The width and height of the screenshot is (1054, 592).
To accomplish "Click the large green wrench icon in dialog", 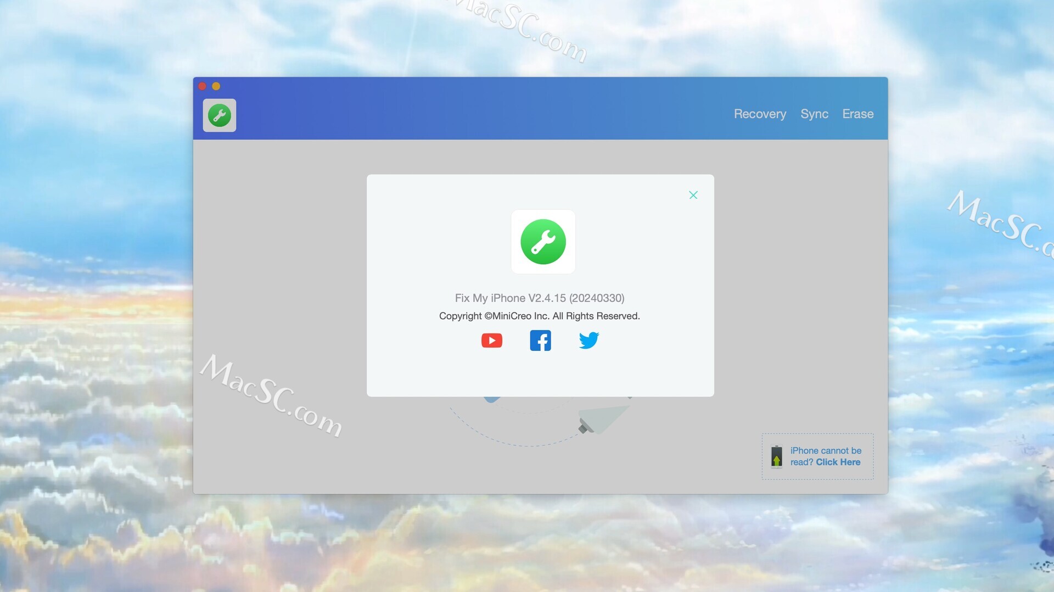I will point(543,242).
